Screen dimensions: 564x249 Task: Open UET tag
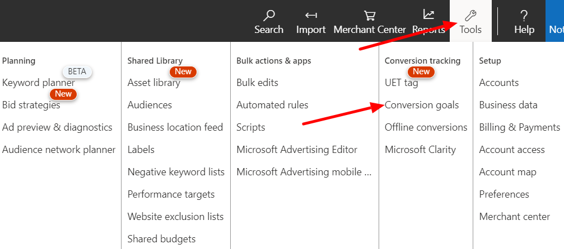tap(402, 83)
